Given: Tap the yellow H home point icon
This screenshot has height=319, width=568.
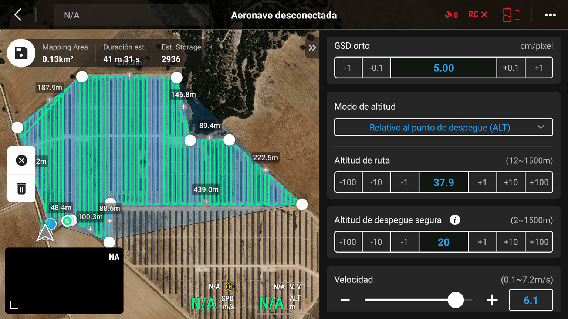Looking at the screenshot, I should 230,287.
